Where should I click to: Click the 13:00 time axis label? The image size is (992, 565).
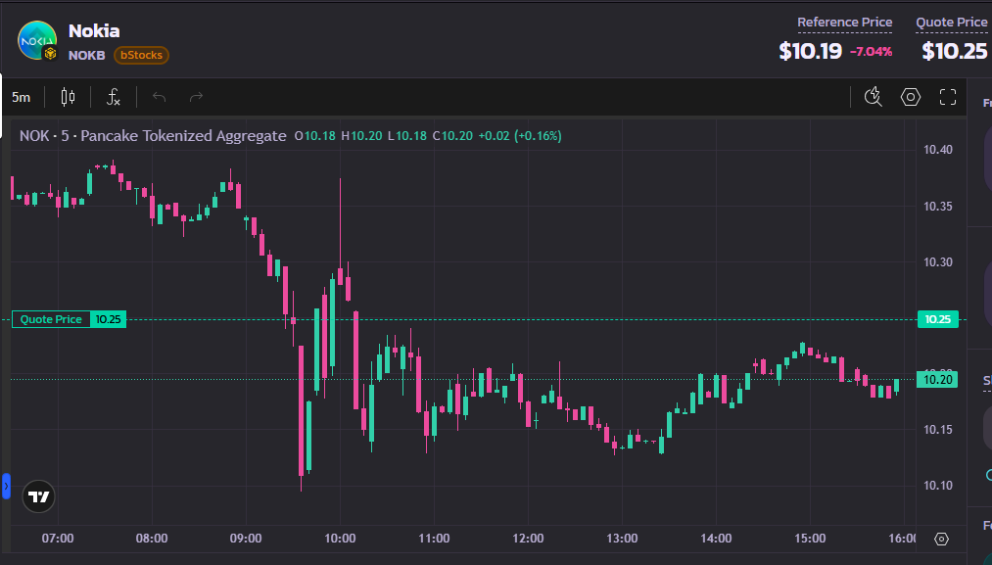(622, 539)
